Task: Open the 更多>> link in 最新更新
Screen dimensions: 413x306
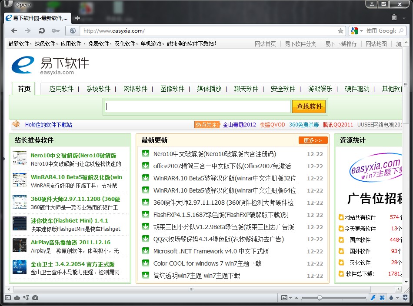Action: [313, 140]
